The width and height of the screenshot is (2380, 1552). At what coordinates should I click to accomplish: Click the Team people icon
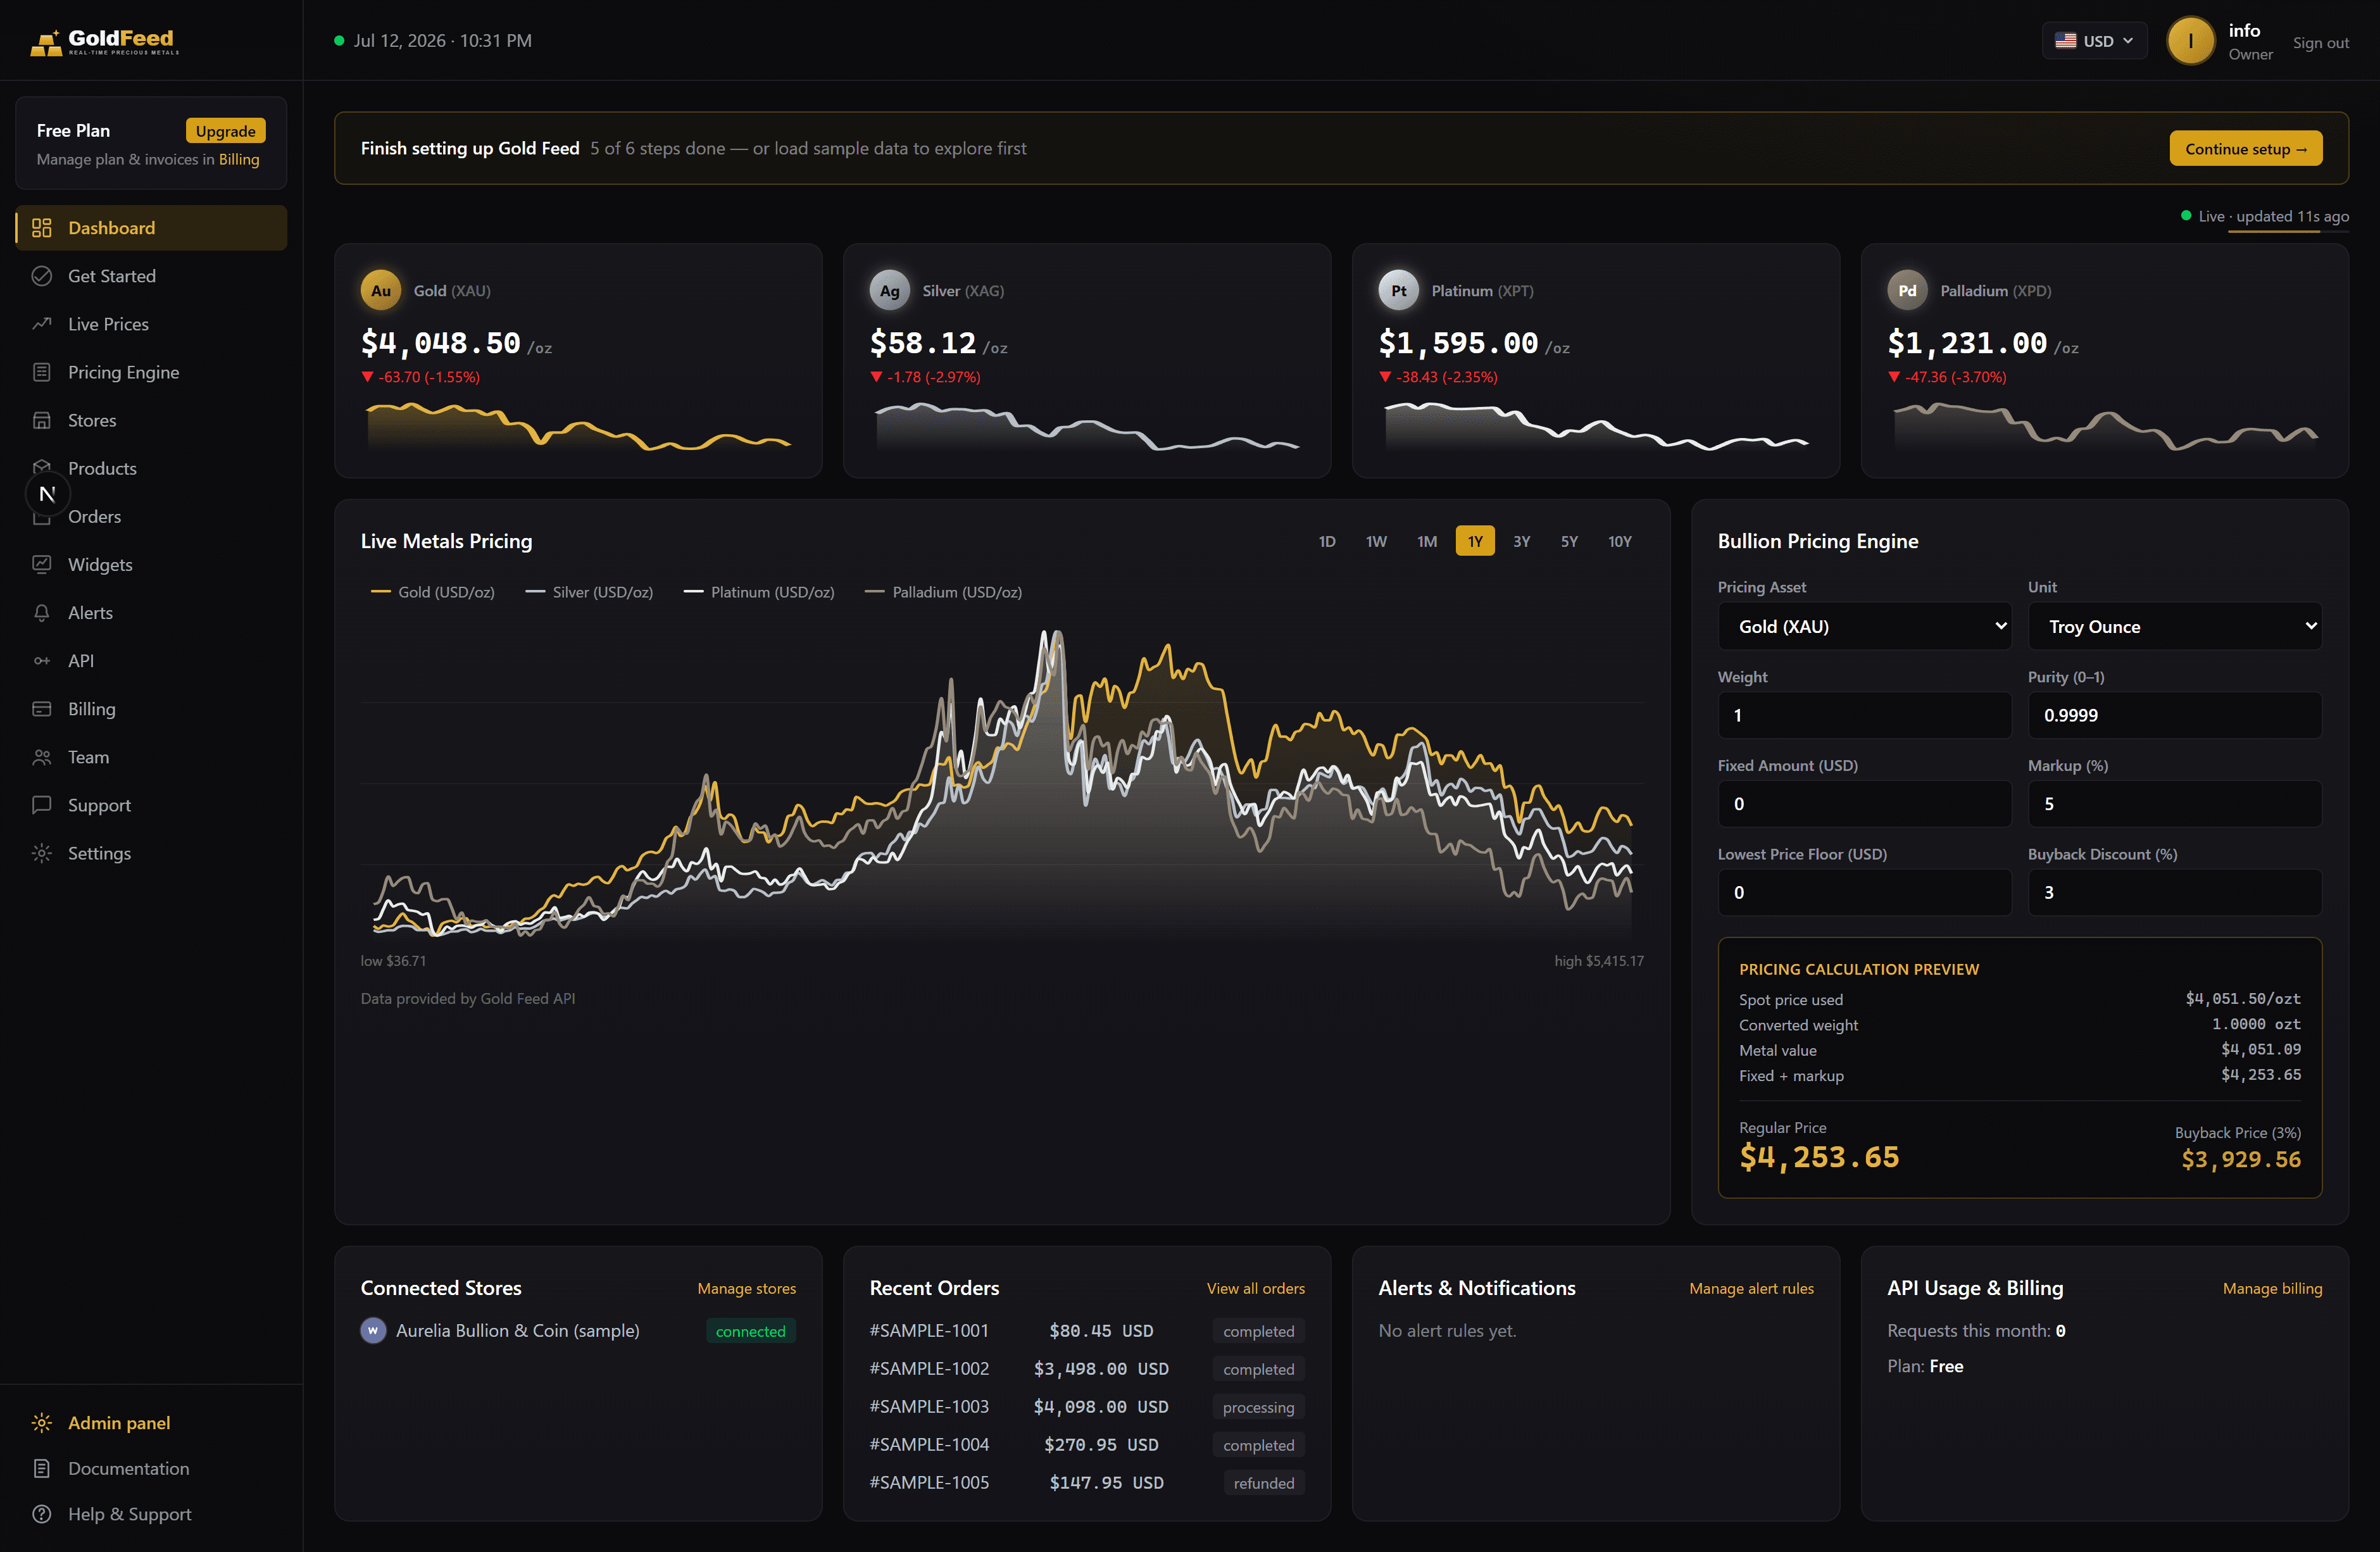coord(41,757)
